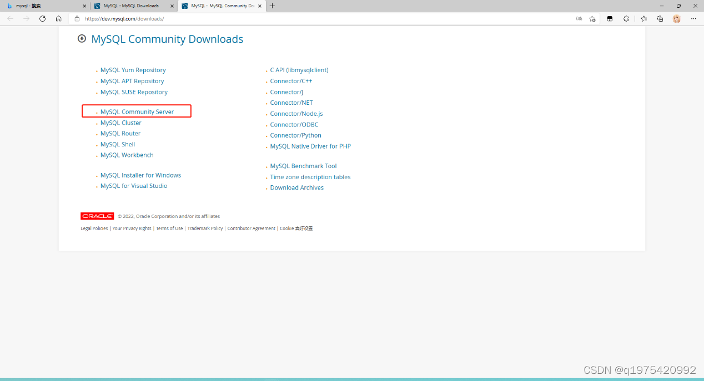Add this page to favorites star icon
The width and height of the screenshot is (704, 381).
pyautogui.click(x=592, y=18)
